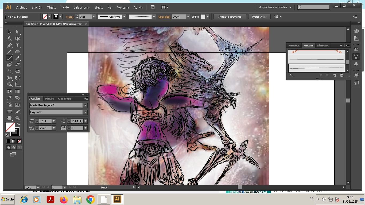Select the Width tool

[x=9, y=78]
